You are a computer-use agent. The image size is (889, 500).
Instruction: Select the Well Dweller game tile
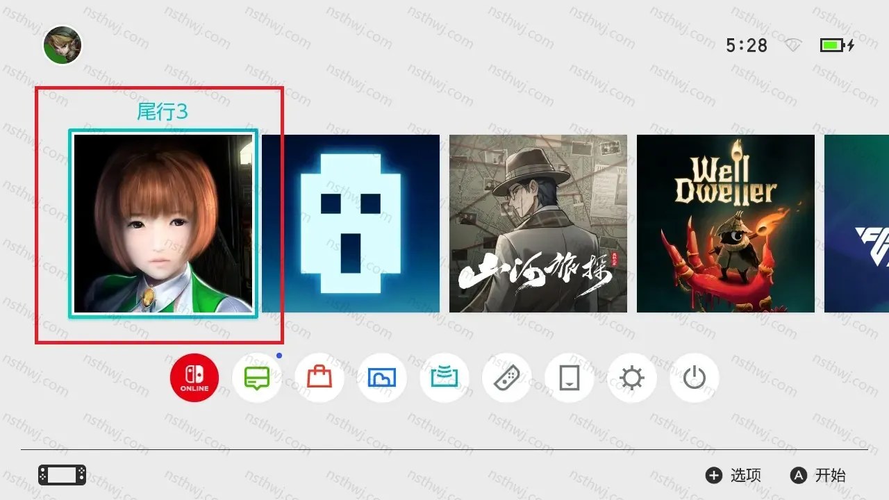point(726,224)
